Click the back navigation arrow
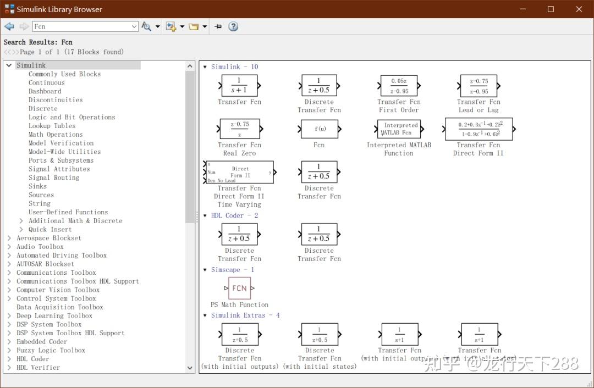Viewport: 594px width, 388px height. tap(9, 26)
